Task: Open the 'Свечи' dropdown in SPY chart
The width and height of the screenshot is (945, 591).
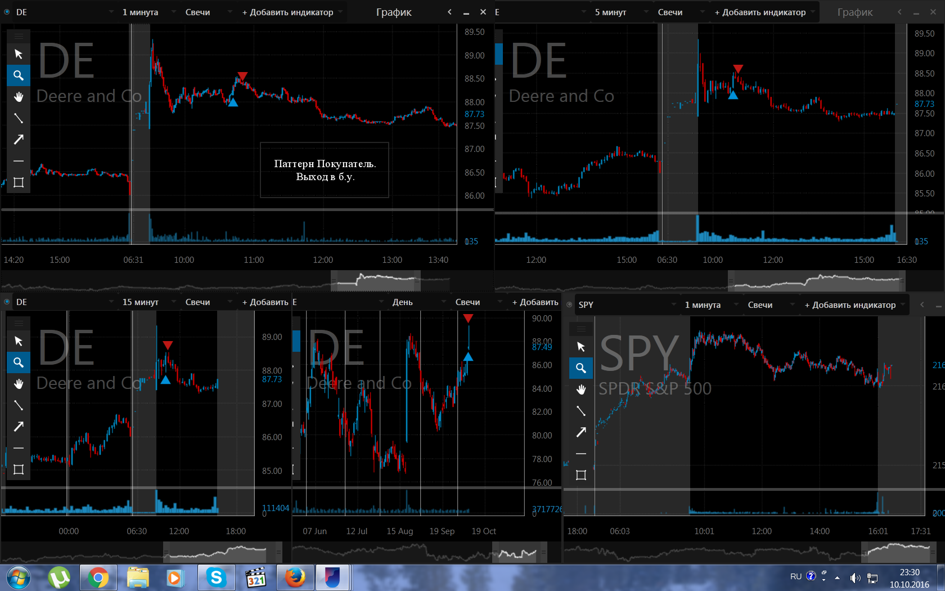Action: (x=771, y=305)
